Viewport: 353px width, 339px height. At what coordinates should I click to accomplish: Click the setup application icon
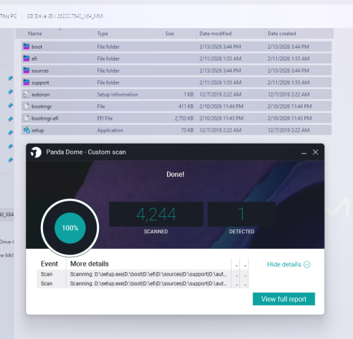click(x=26, y=130)
